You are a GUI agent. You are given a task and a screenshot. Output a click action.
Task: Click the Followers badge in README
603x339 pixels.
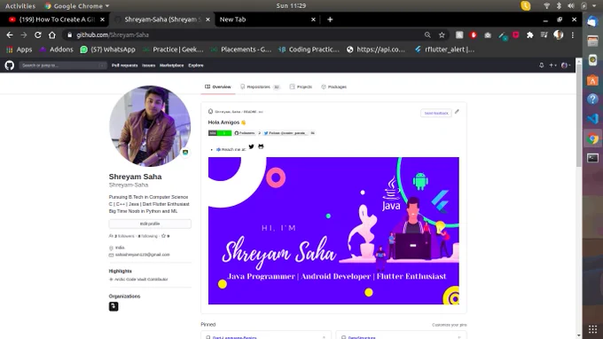[247, 133]
